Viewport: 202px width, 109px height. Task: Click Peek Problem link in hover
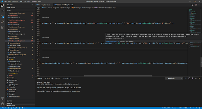[112, 41]
